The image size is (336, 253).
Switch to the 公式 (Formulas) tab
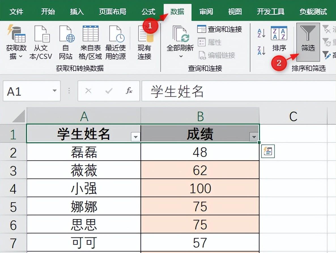pyautogui.click(x=148, y=12)
